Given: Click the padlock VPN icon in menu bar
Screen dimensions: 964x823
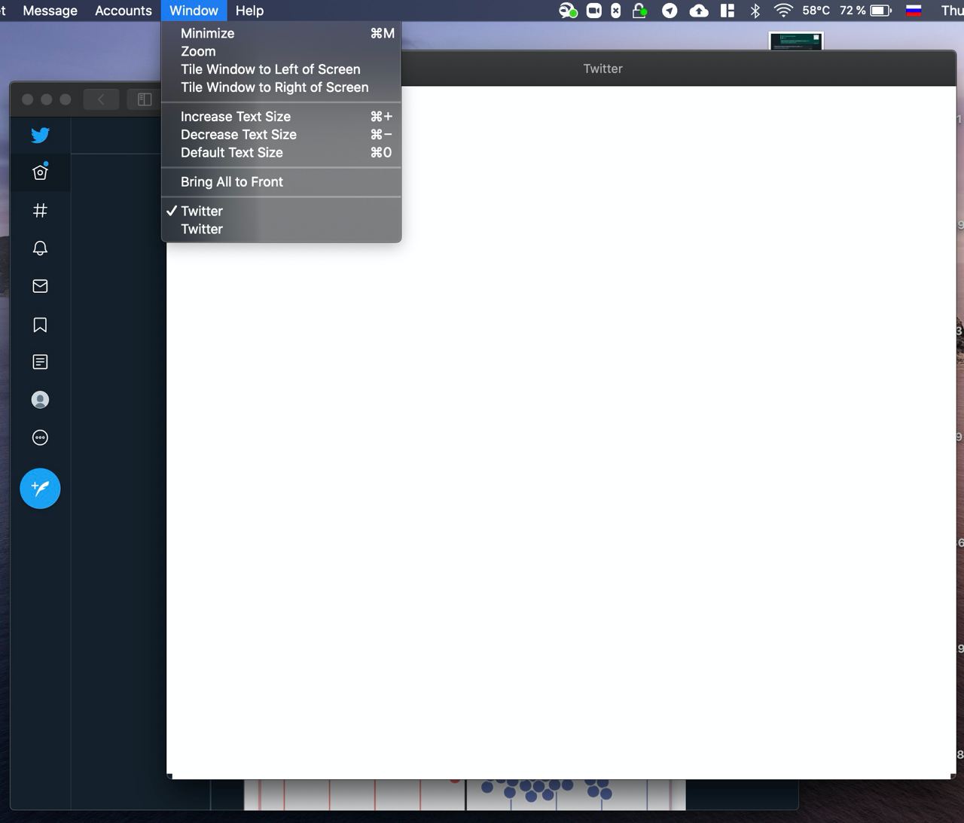Looking at the screenshot, I should coord(639,11).
